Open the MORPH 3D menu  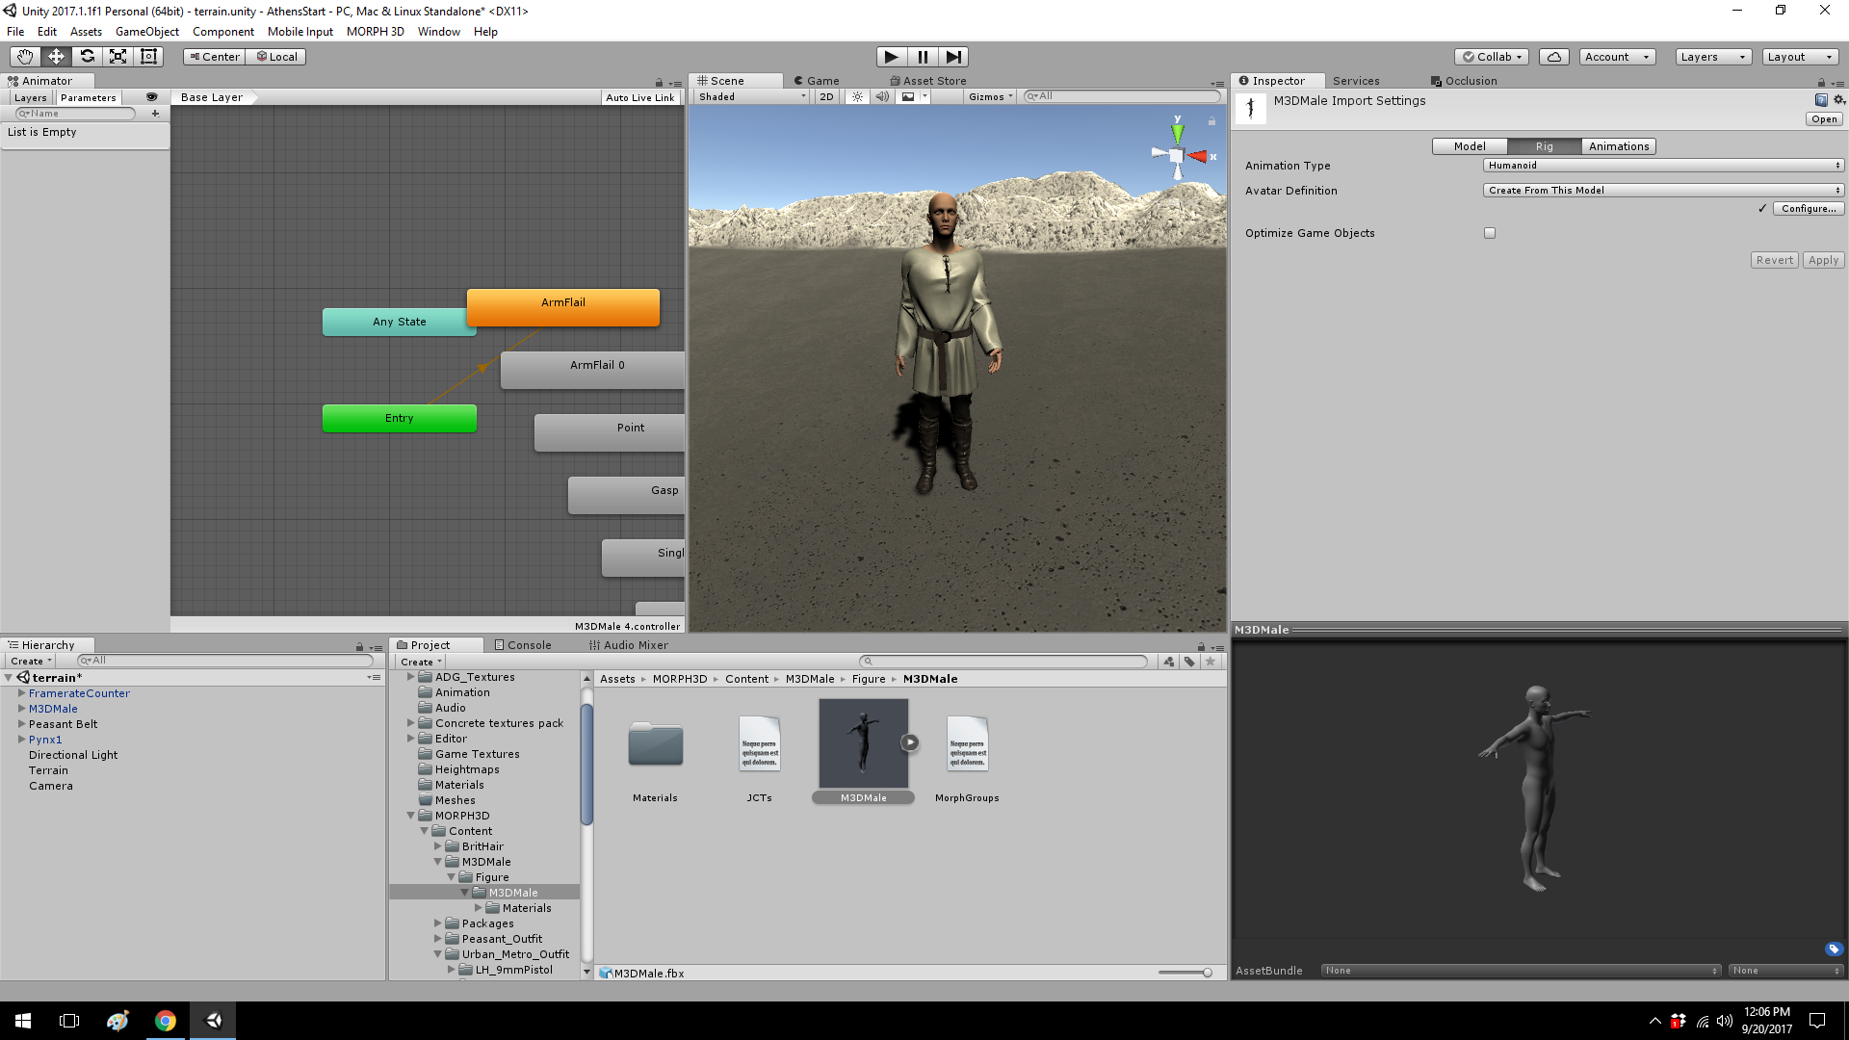coord(375,32)
